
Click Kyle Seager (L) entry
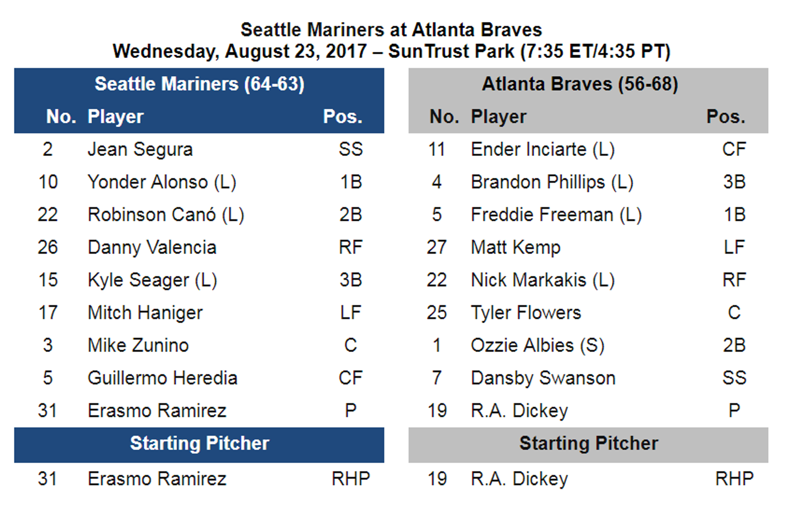[152, 280]
